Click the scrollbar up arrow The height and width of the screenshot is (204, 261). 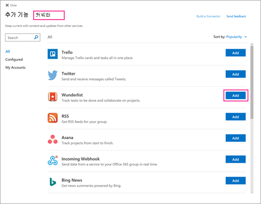coord(252,44)
